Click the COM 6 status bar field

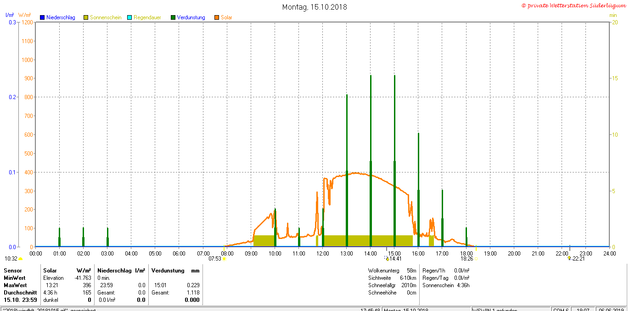coord(562,310)
